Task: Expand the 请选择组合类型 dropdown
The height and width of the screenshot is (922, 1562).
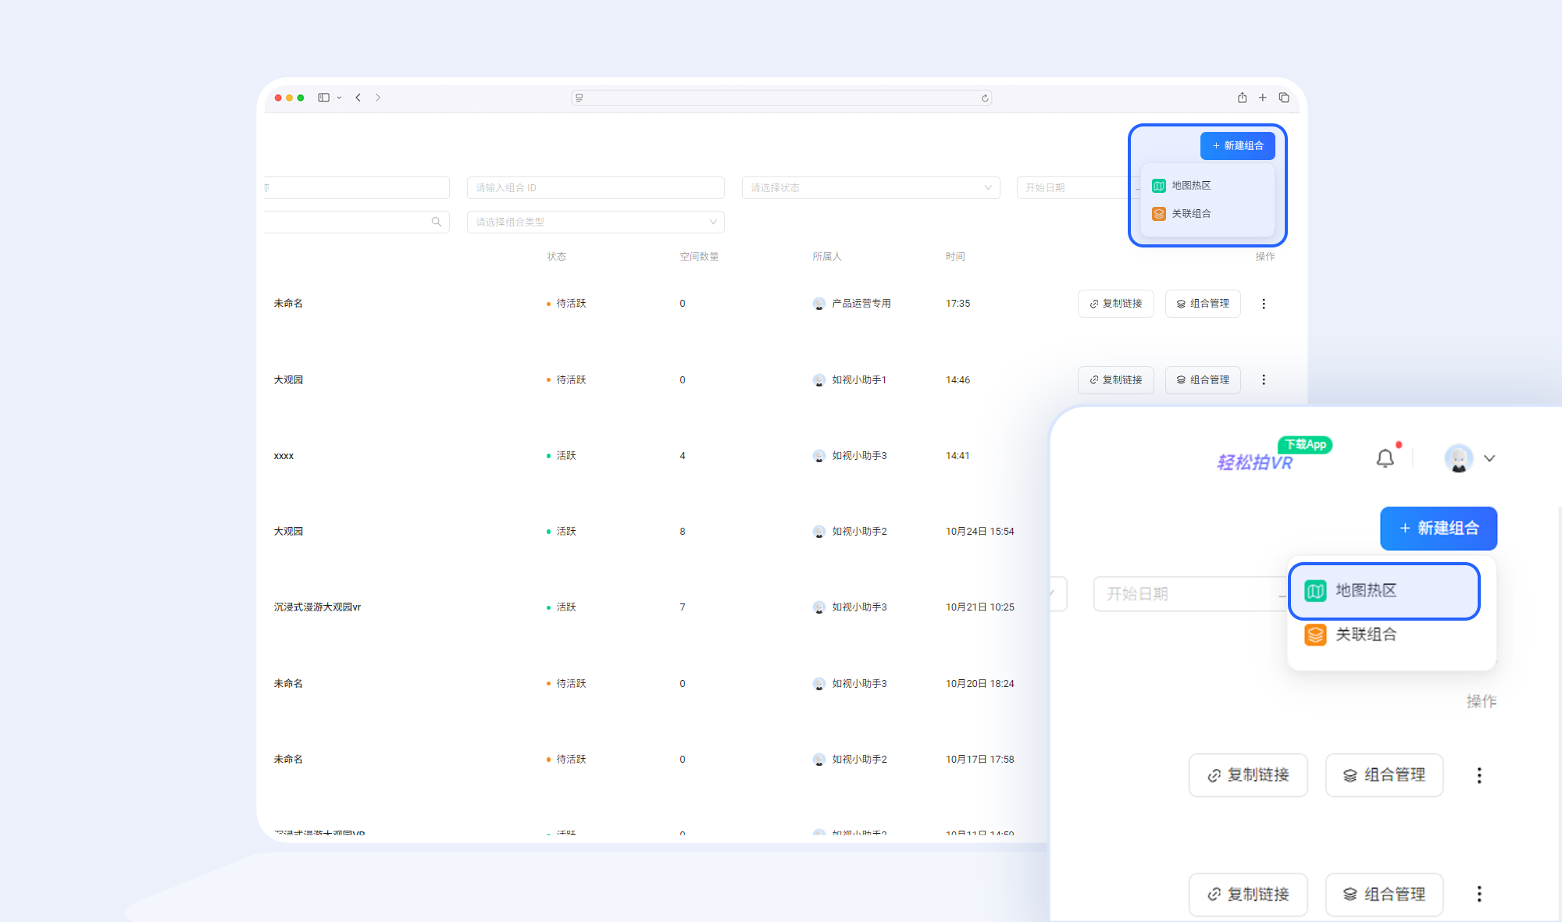Action: 595,222
